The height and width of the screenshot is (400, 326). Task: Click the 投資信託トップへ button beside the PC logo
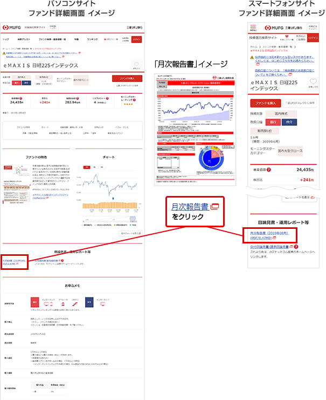[53, 28]
